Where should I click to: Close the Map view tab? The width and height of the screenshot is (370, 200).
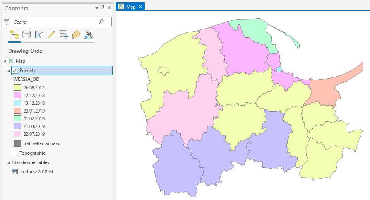140,7
